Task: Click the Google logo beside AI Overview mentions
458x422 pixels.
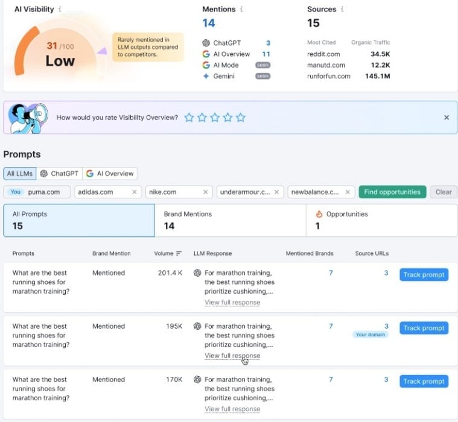Action: tap(206, 54)
